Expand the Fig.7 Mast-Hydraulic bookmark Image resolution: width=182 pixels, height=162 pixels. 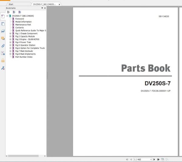point(10,51)
